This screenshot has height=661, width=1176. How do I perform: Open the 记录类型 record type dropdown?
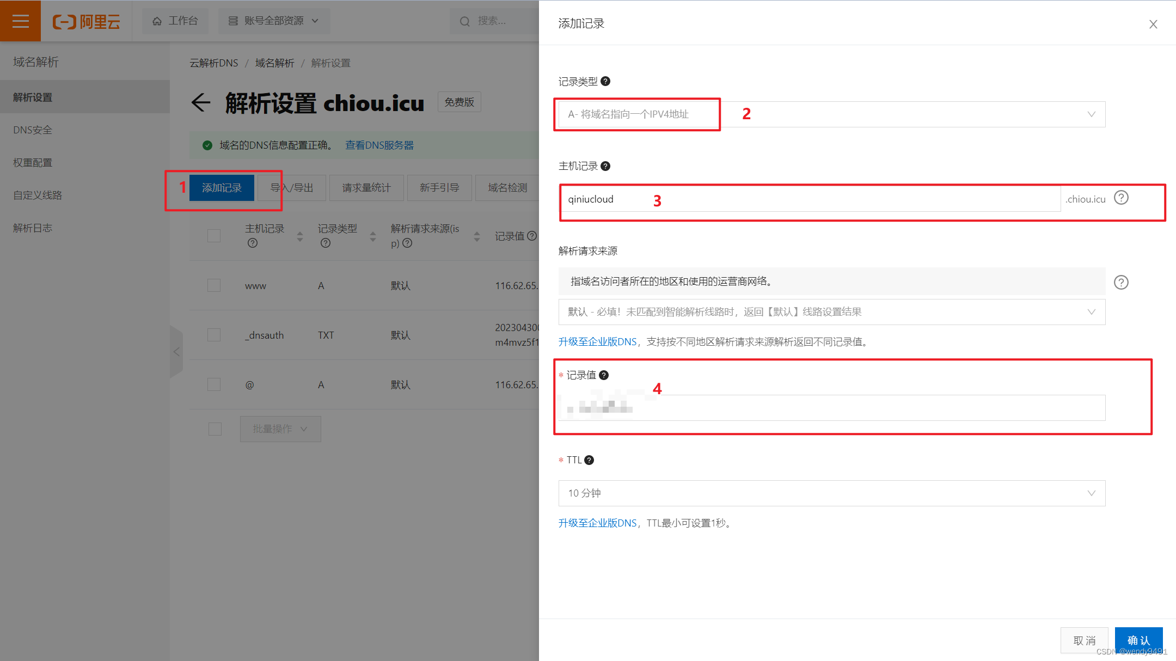tap(831, 114)
